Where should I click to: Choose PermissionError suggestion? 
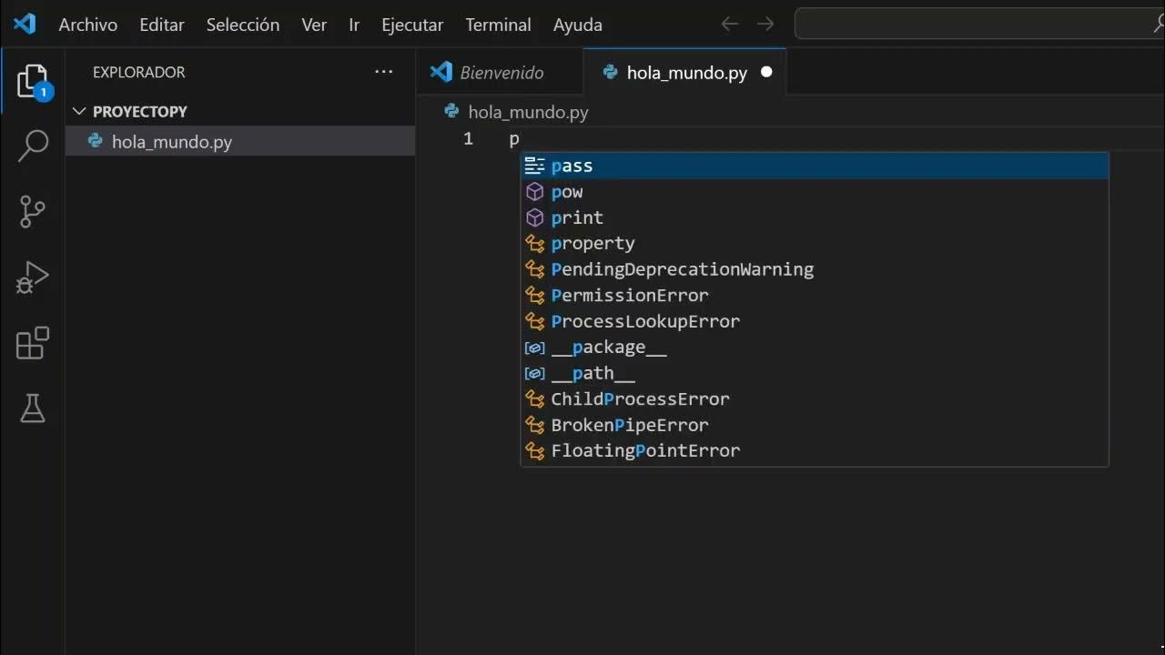pyautogui.click(x=814, y=295)
